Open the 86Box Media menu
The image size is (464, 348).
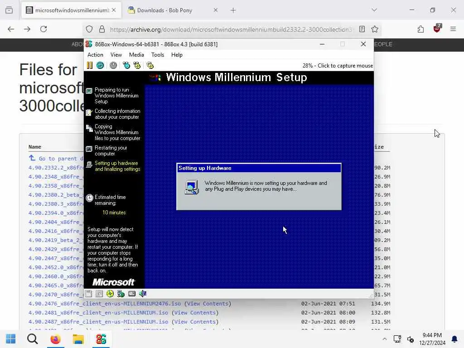tap(136, 55)
